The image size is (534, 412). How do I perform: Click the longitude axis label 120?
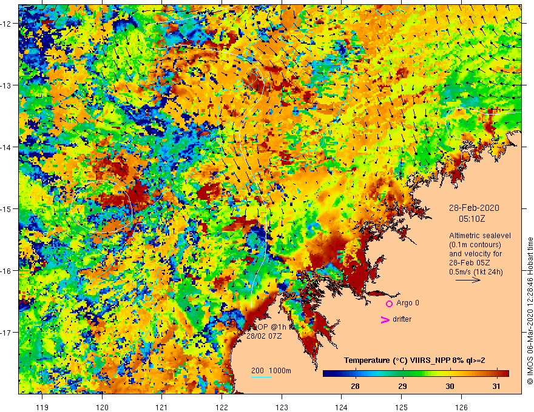102,407
